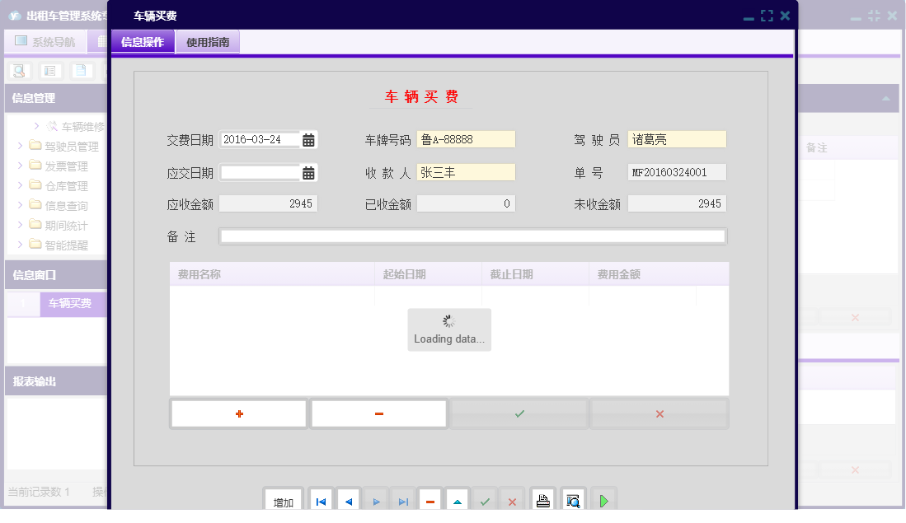Click the printer icon on bottom toolbar
This screenshot has width=906, height=523.
[542, 498]
